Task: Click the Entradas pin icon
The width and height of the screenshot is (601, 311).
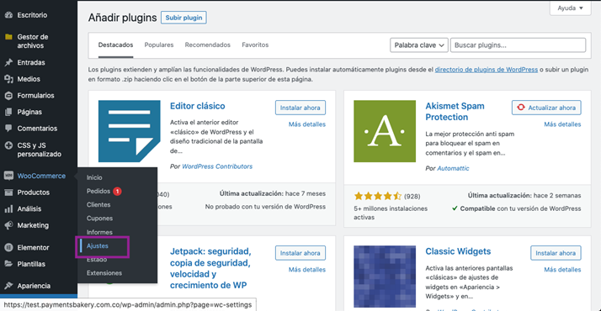Action: coord(8,62)
